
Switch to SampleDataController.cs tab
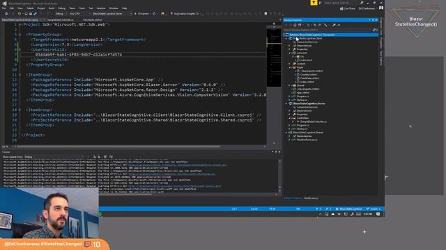coord(61,20)
